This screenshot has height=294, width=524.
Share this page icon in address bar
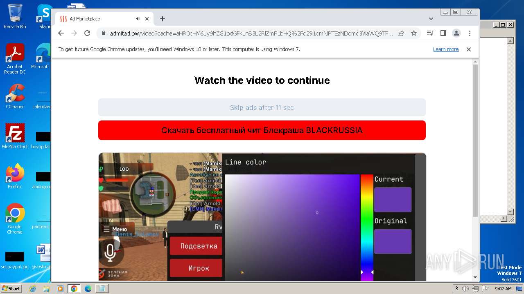click(401, 33)
